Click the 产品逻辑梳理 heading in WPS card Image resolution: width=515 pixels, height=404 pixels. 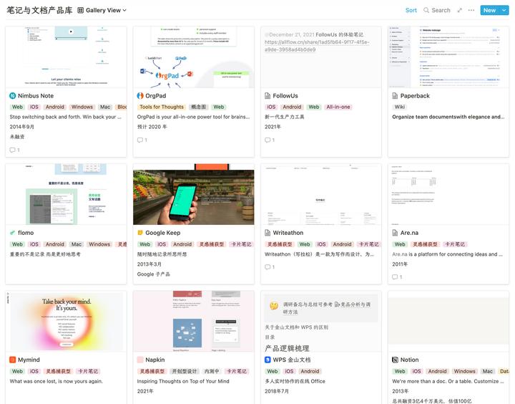click(x=287, y=348)
